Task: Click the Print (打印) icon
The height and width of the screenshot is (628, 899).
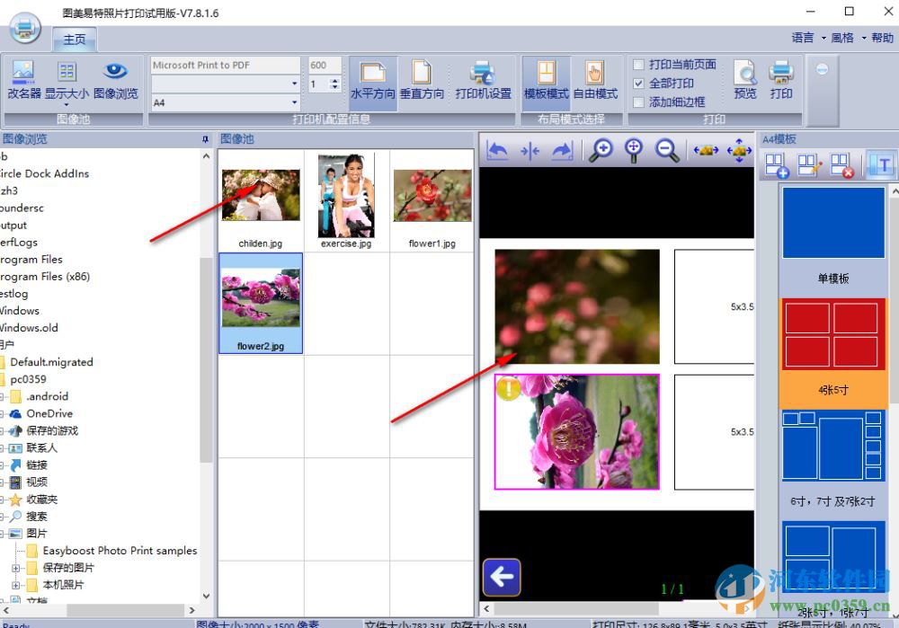Action: (x=781, y=80)
